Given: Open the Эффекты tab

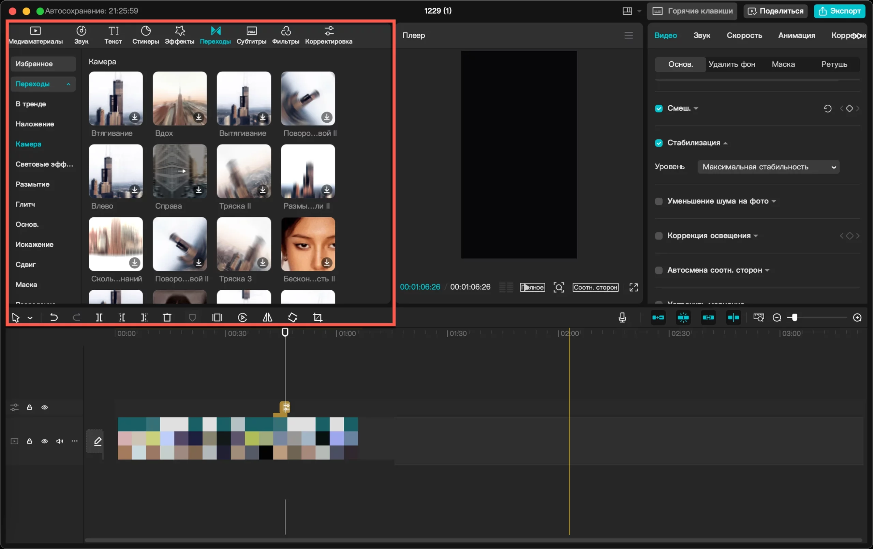Looking at the screenshot, I should (179, 35).
